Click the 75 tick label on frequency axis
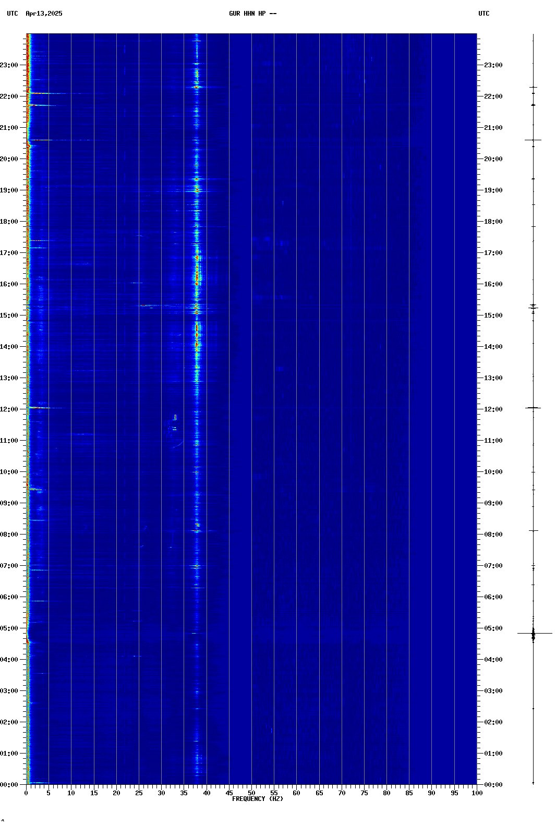Screen dimensions: 556x826 pyautogui.click(x=364, y=793)
